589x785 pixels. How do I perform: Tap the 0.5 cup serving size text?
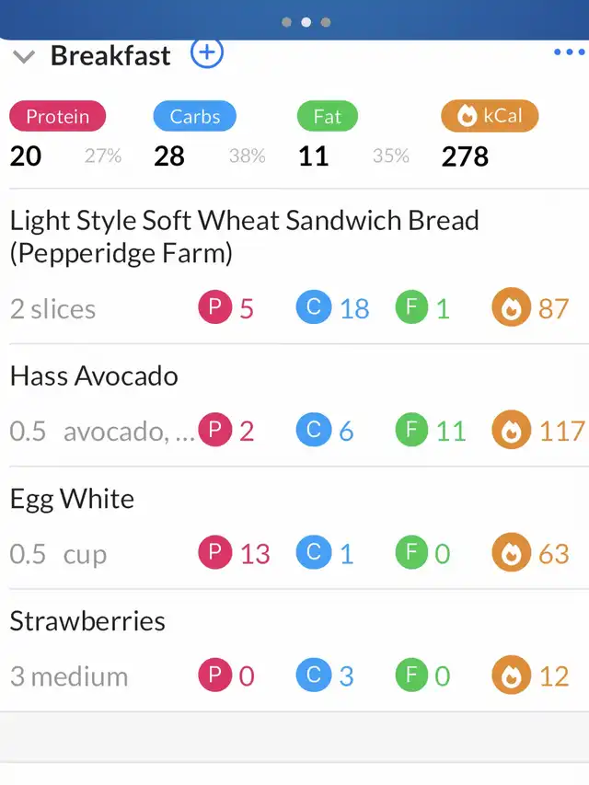58,555
